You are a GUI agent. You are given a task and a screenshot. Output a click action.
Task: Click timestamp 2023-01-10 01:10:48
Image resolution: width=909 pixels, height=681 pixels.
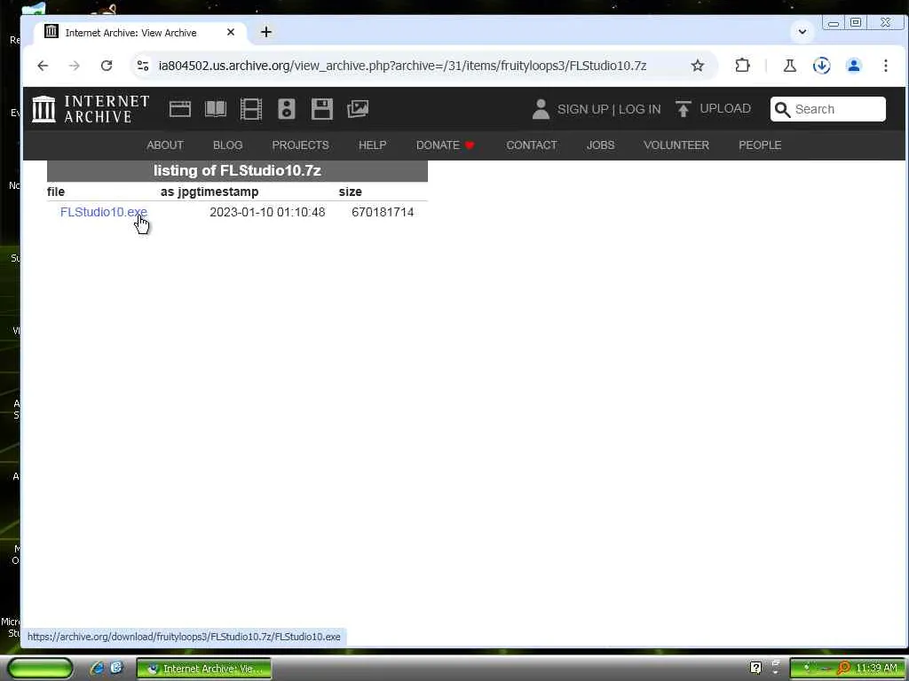tap(267, 212)
